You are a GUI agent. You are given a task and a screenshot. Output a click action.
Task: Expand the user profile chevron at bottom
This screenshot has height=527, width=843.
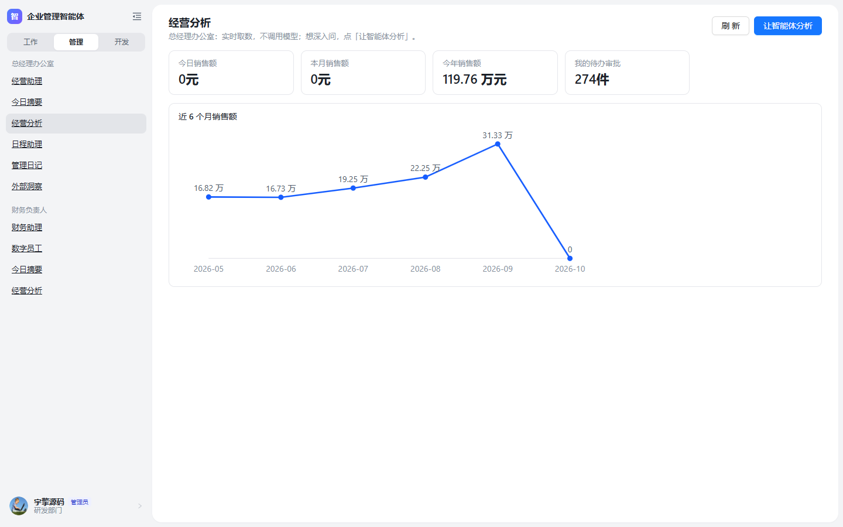pos(140,506)
